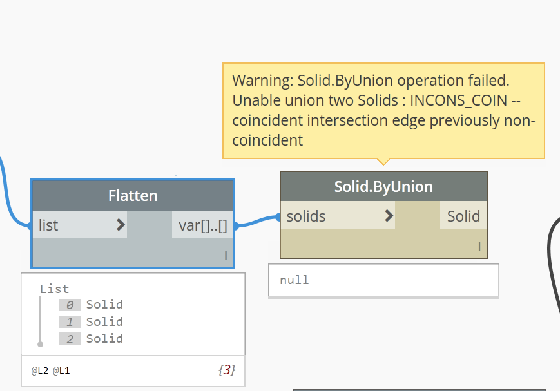This screenshot has width=560, height=391.
Task: Click the solids input port on Solid.ByUnion
Action: point(307,216)
